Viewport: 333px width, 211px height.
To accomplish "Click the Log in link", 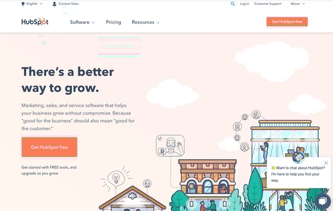I will [244, 4].
